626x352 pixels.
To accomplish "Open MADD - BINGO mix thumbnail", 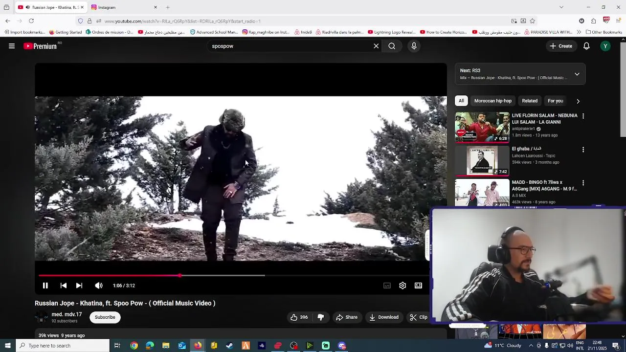I will (482, 193).
